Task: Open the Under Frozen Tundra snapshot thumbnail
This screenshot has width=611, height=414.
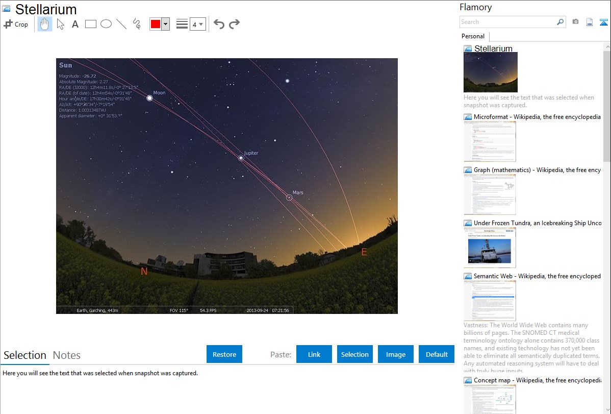Action: point(490,248)
